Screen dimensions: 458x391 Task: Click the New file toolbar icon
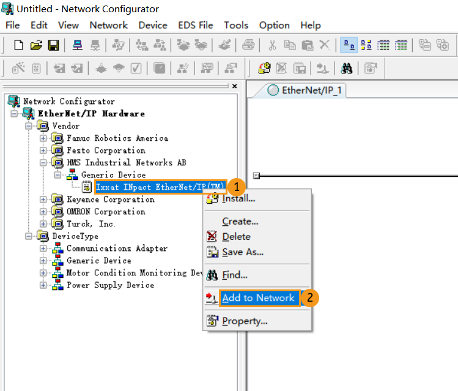pos(19,45)
